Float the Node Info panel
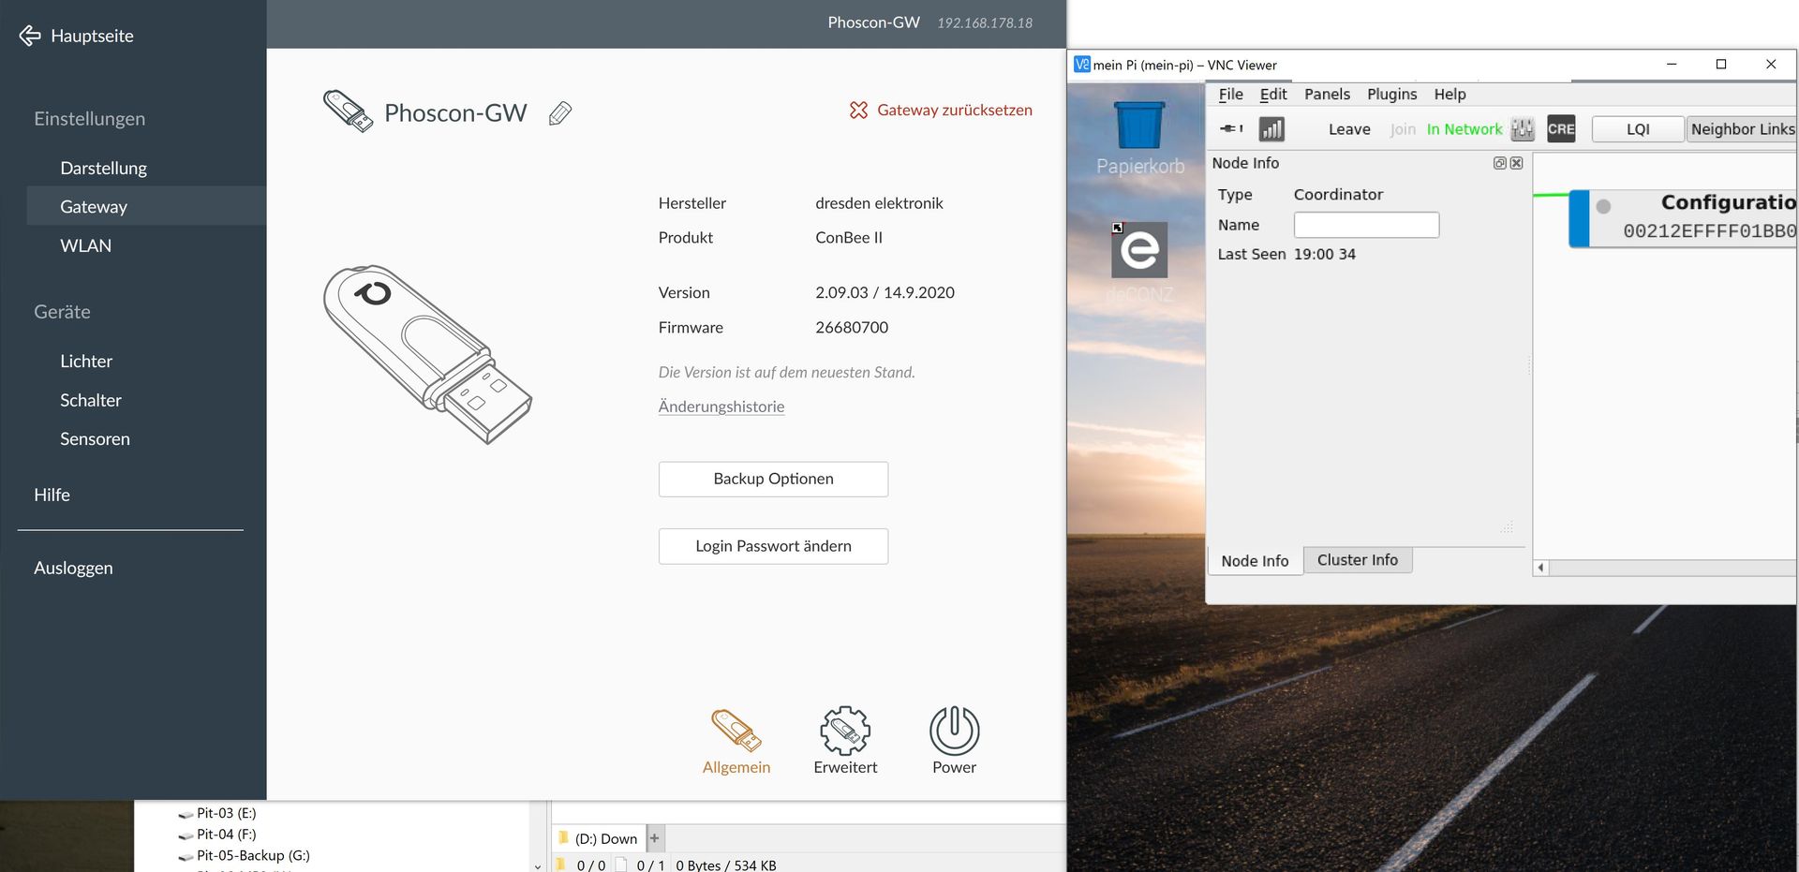The image size is (1799, 872). click(1499, 163)
